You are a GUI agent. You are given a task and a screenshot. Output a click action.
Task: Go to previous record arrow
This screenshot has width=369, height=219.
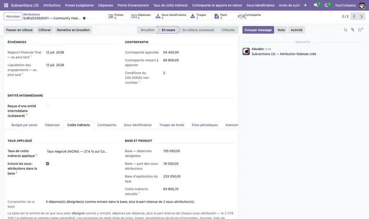pyautogui.click(x=354, y=16)
